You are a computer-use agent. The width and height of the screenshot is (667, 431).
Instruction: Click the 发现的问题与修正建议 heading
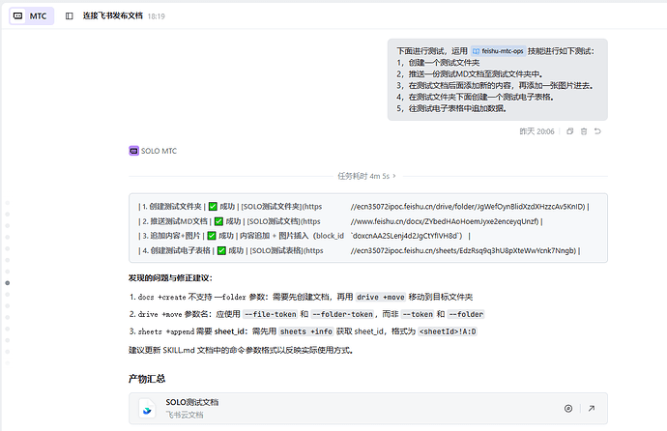(170, 278)
